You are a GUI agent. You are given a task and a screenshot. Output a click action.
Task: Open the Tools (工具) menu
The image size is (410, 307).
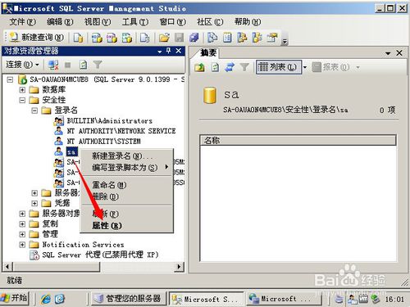pos(135,22)
